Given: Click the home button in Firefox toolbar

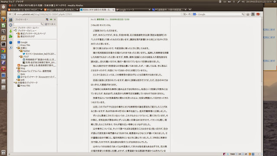Looking at the screenshot, I should (x=248, y=14).
